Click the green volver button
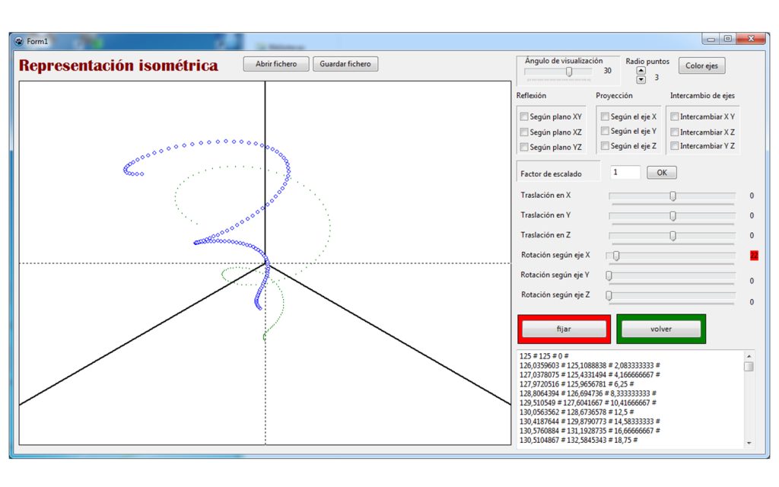The height and width of the screenshot is (487, 779). tap(660, 329)
